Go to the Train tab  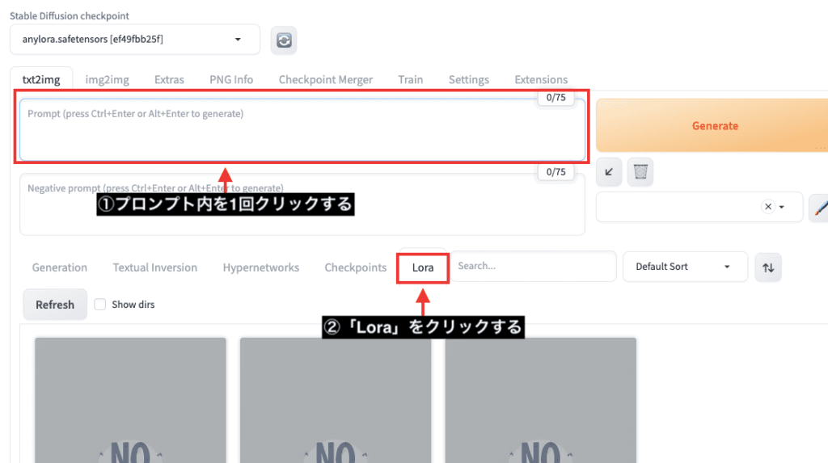coord(410,79)
